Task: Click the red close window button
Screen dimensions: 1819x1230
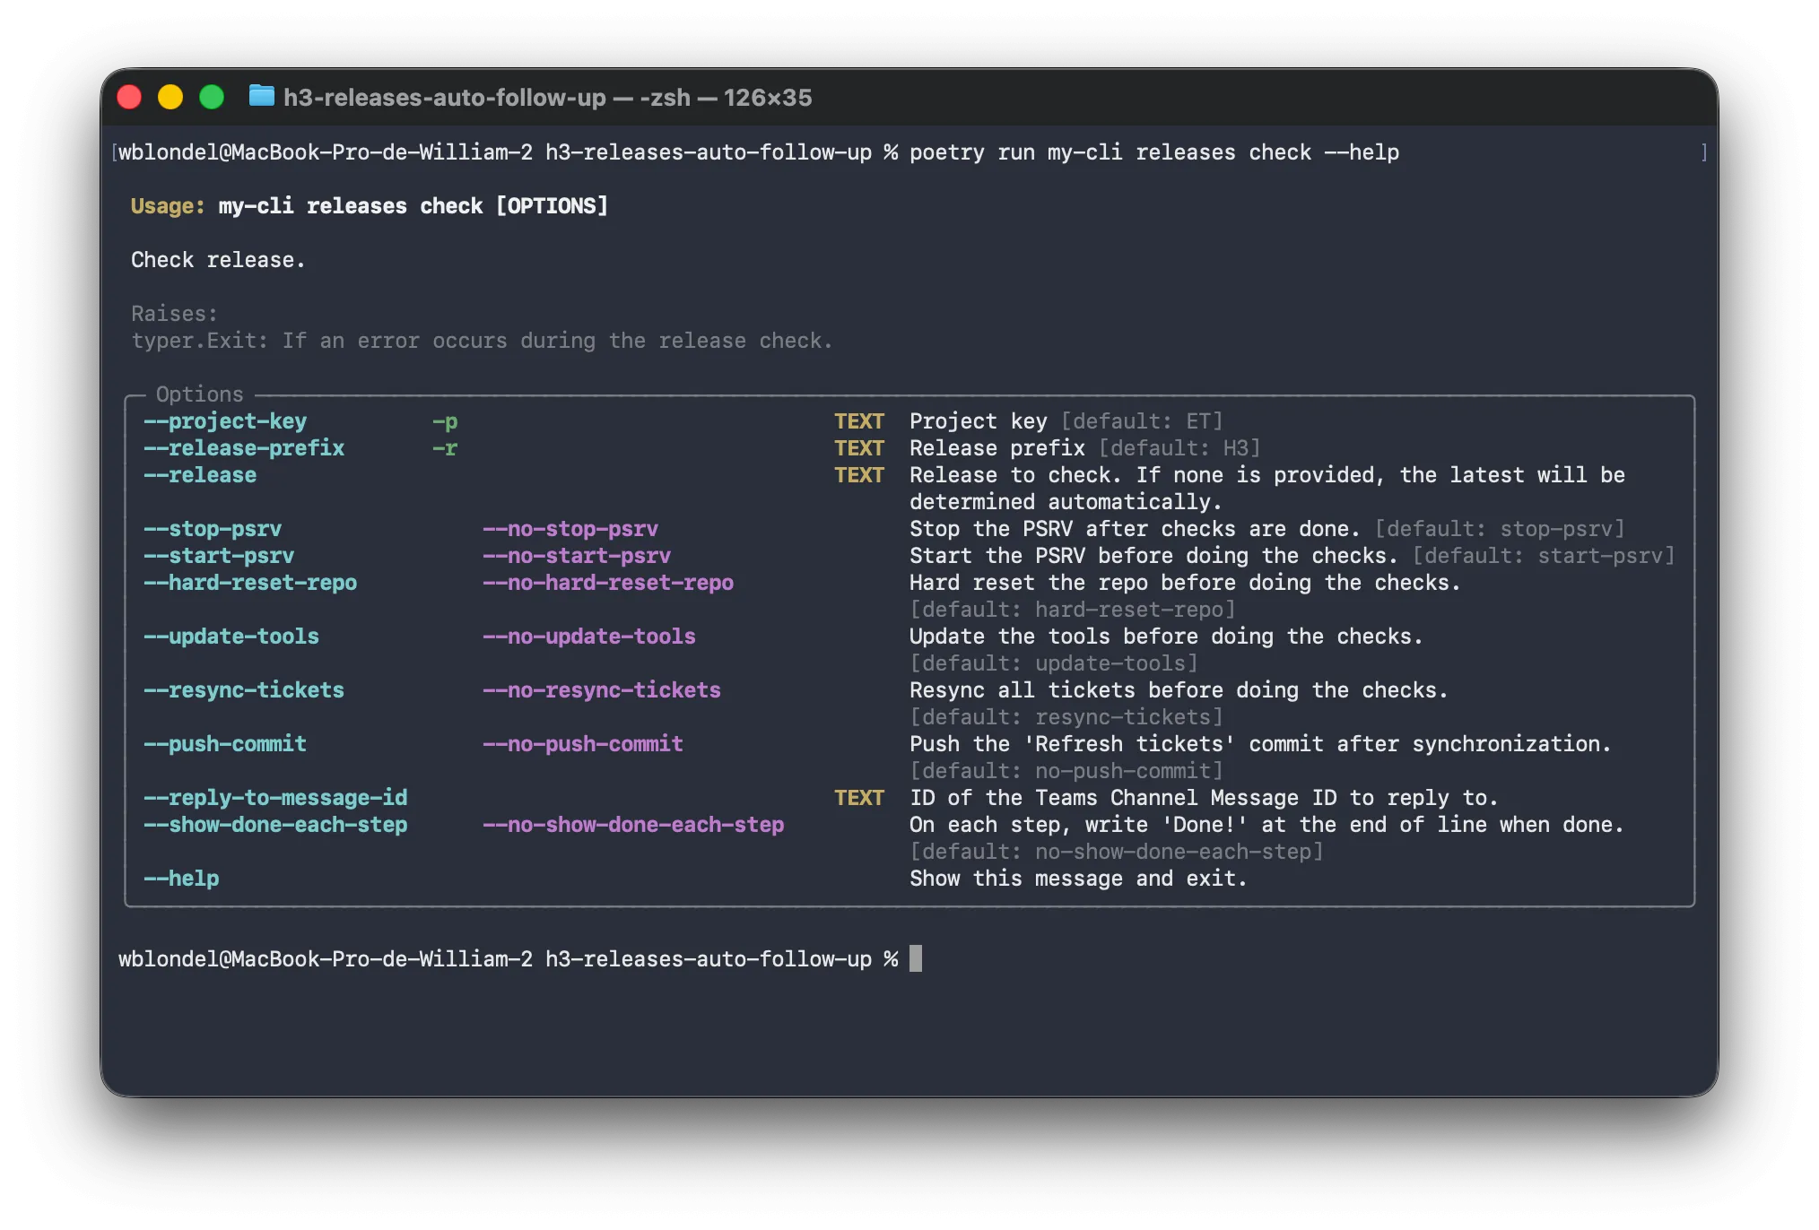Action: pos(130,97)
